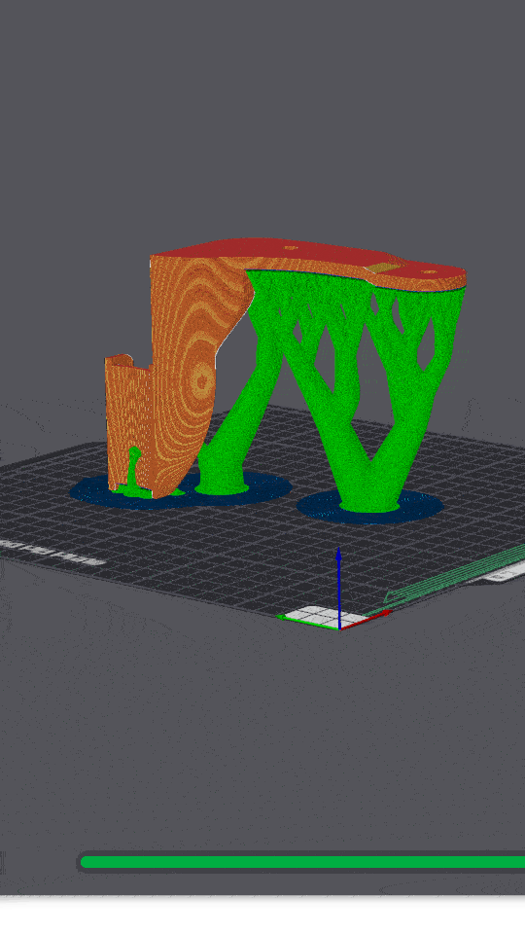Viewport: 525px width, 934px height.
Task: Click the blue Z-axis arrow
Action: point(338,587)
